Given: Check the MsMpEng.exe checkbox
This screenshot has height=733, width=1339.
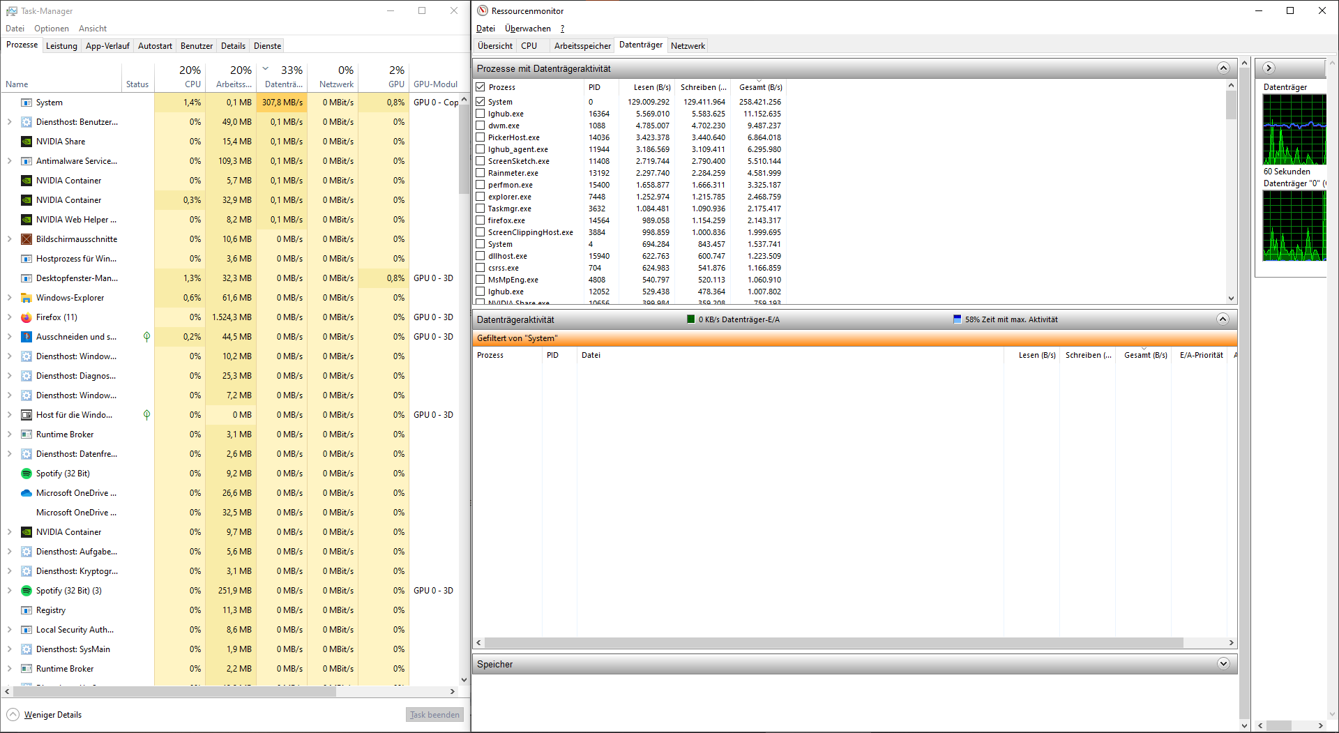Looking at the screenshot, I should coord(480,280).
